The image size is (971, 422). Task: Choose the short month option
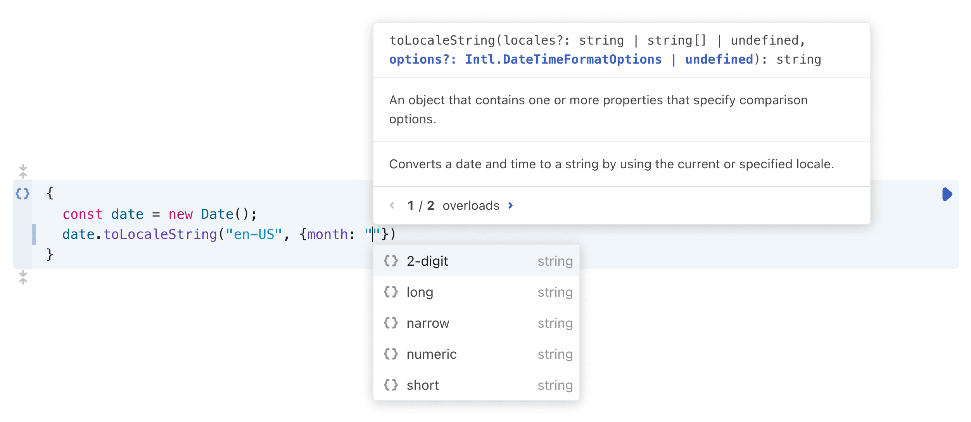click(423, 385)
